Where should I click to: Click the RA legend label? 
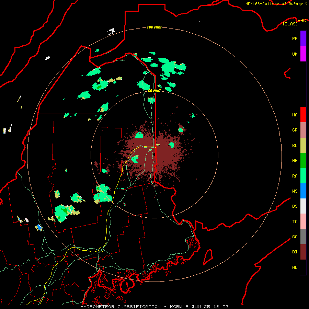[295, 176]
